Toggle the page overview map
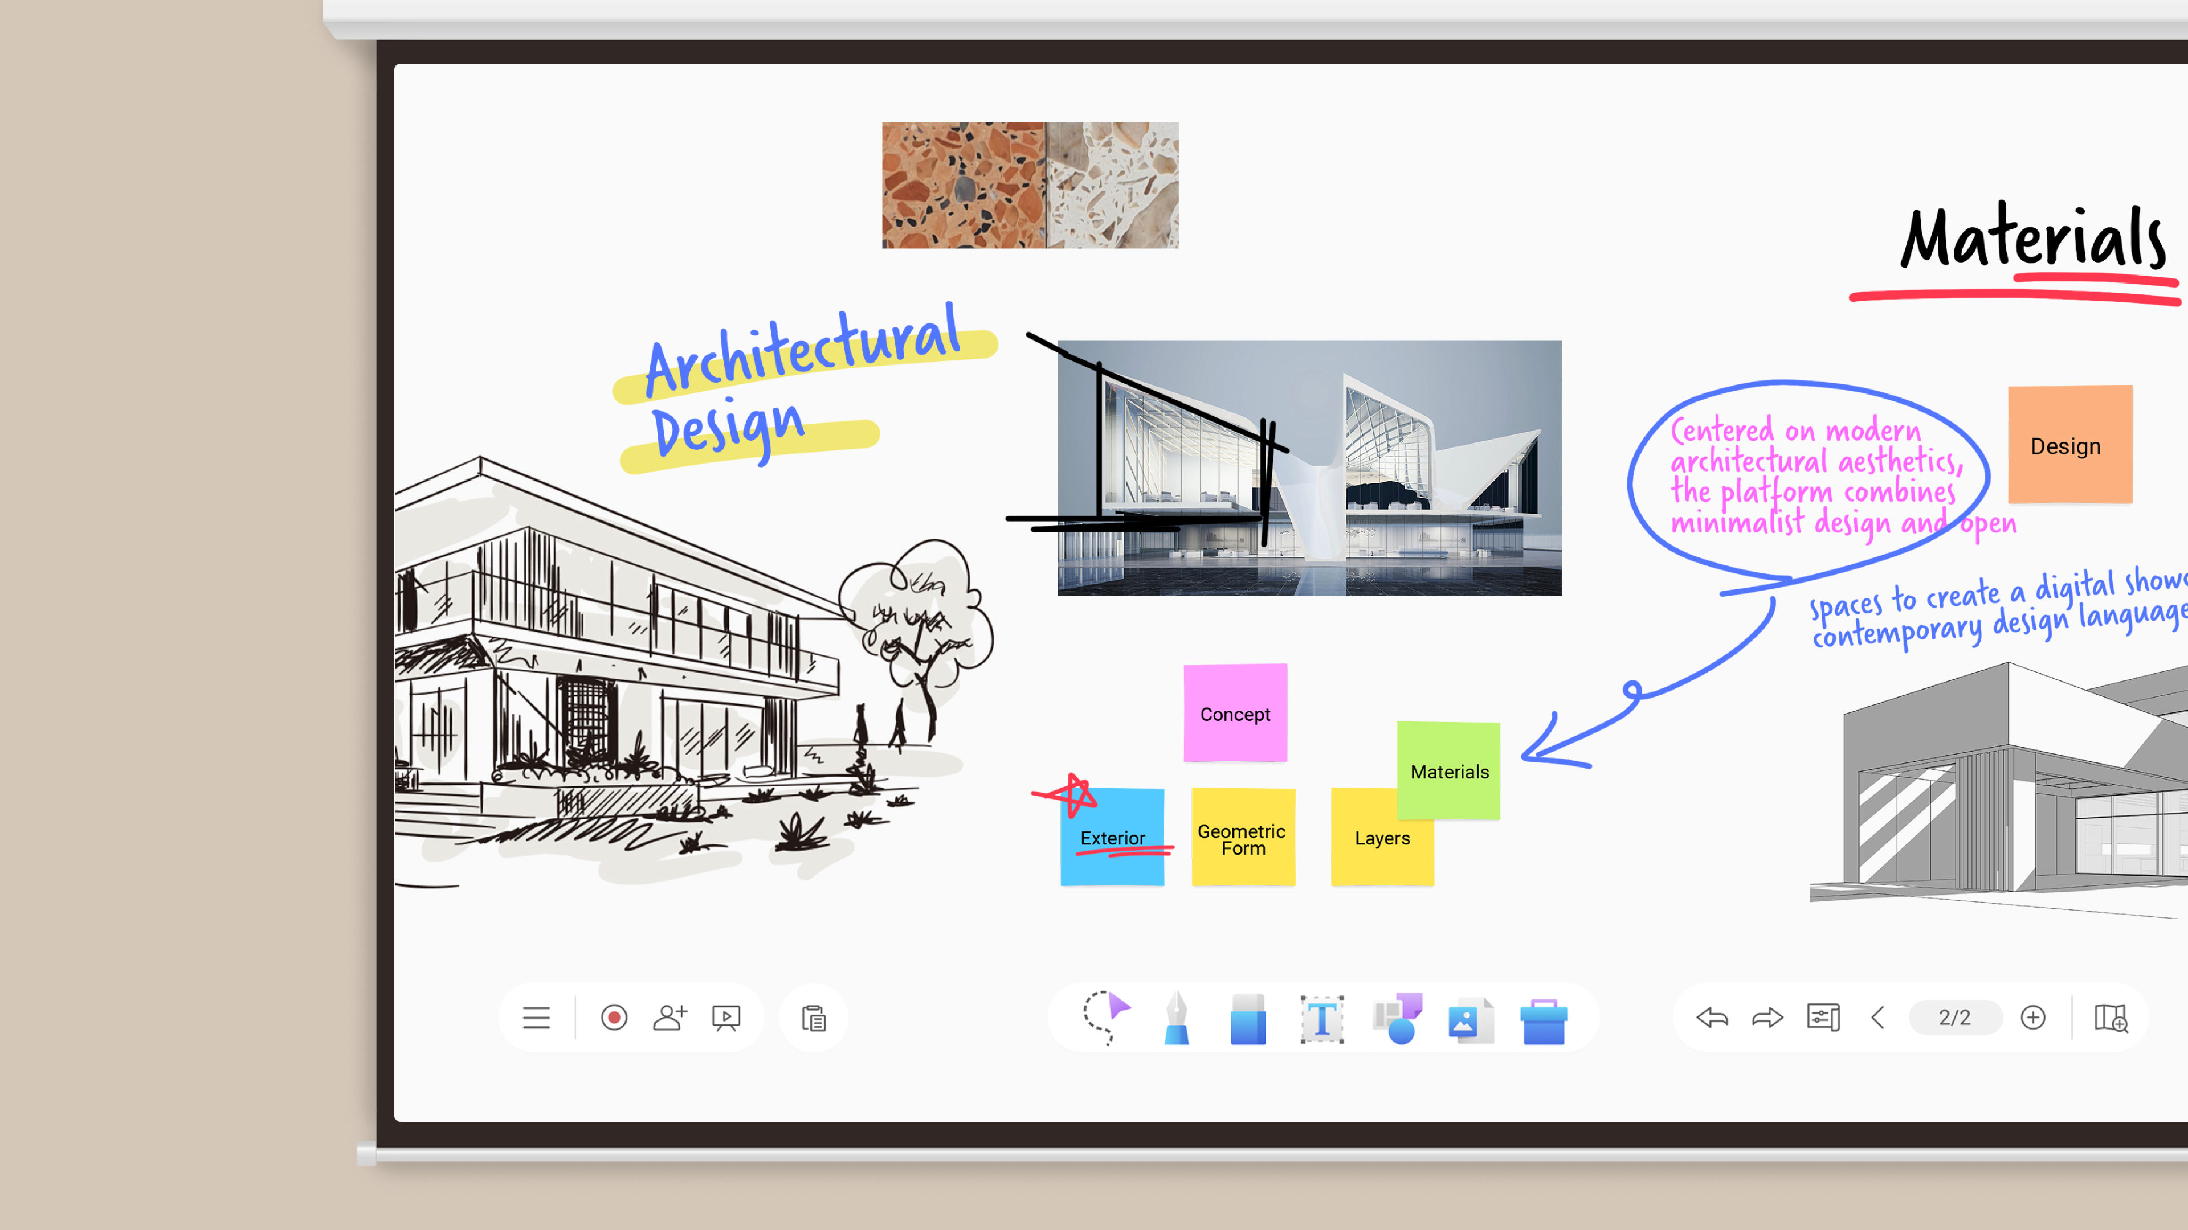This screenshot has height=1230, width=2188. pos(2115,1018)
